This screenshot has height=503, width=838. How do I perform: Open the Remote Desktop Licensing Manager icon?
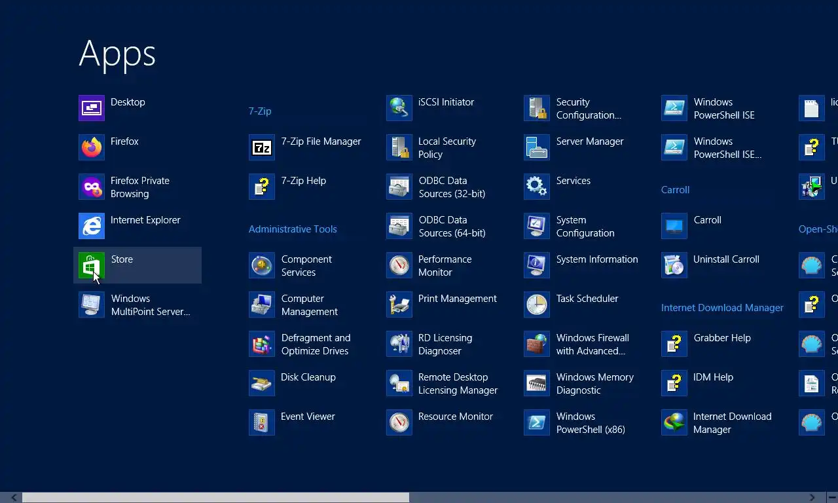tap(399, 383)
